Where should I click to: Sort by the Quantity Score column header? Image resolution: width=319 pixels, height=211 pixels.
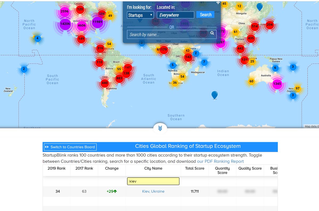[x=222, y=170]
